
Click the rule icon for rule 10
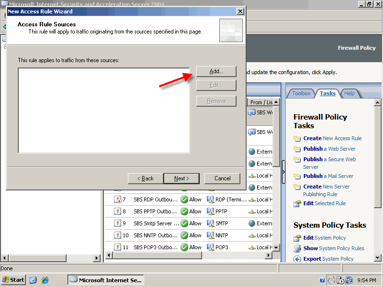[x=117, y=235]
